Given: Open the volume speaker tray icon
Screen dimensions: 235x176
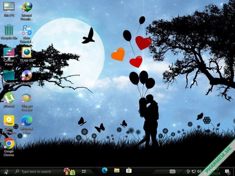Looking at the screenshot, I should pyautogui.click(x=199, y=171).
